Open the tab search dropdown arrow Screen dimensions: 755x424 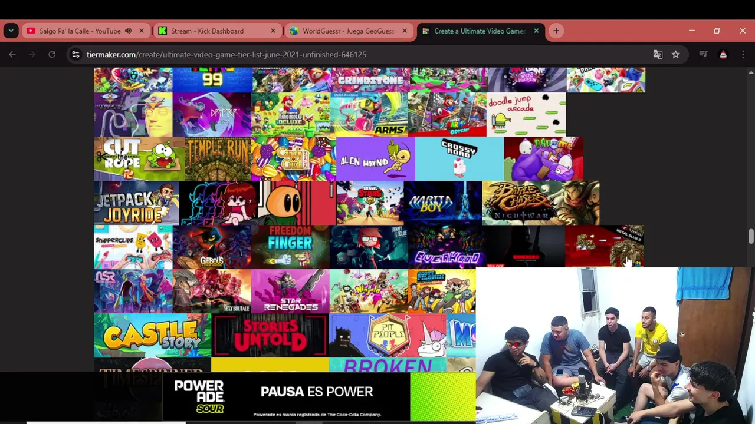(11, 31)
